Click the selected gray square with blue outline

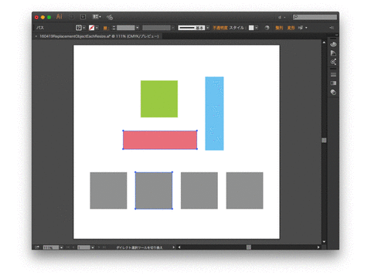pos(154,191)
